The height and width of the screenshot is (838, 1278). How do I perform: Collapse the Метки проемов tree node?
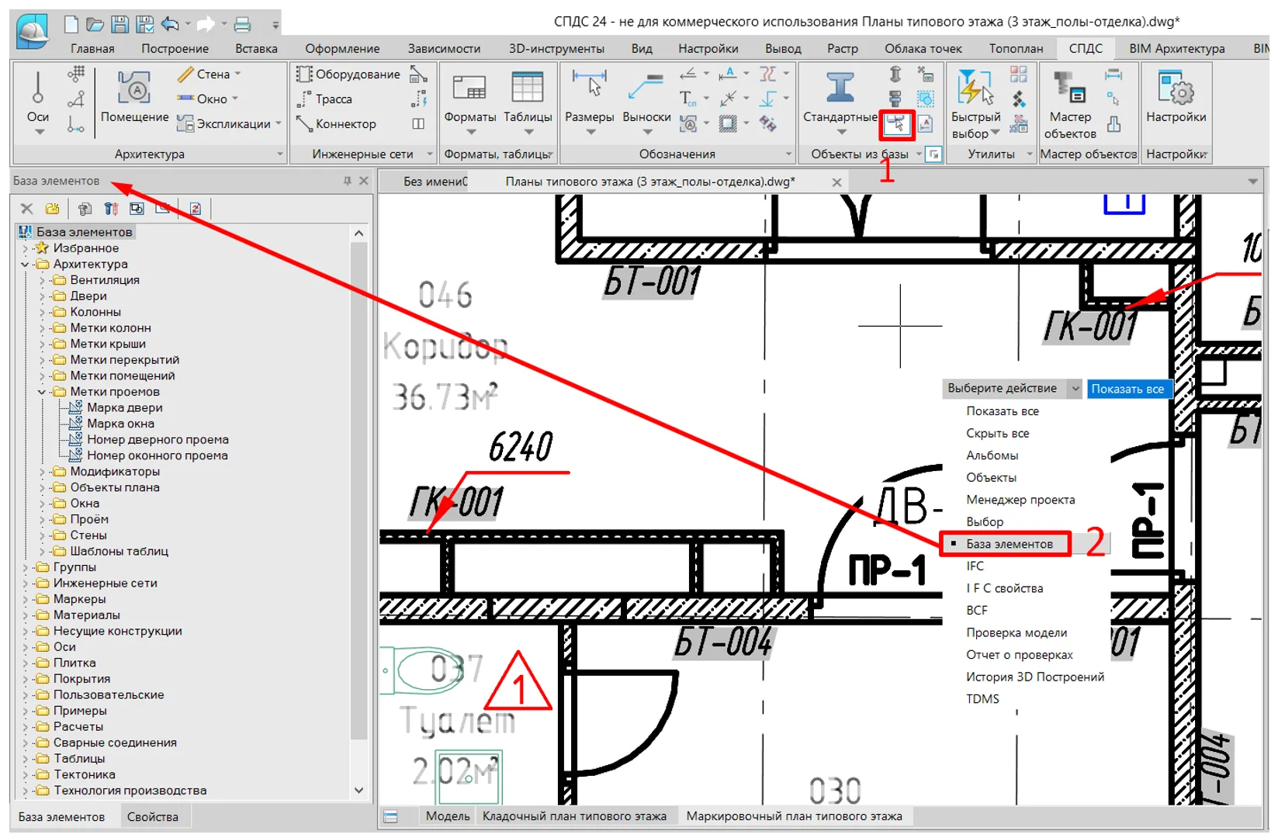click(x=42, y=392)
